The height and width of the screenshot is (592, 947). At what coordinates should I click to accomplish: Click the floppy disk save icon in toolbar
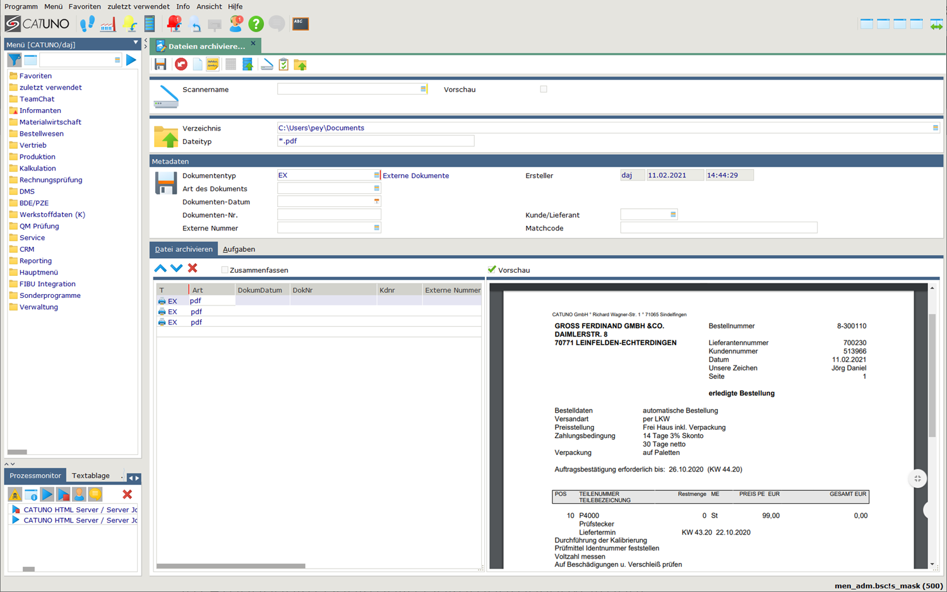pyautogui.click(x=160, y=64)
